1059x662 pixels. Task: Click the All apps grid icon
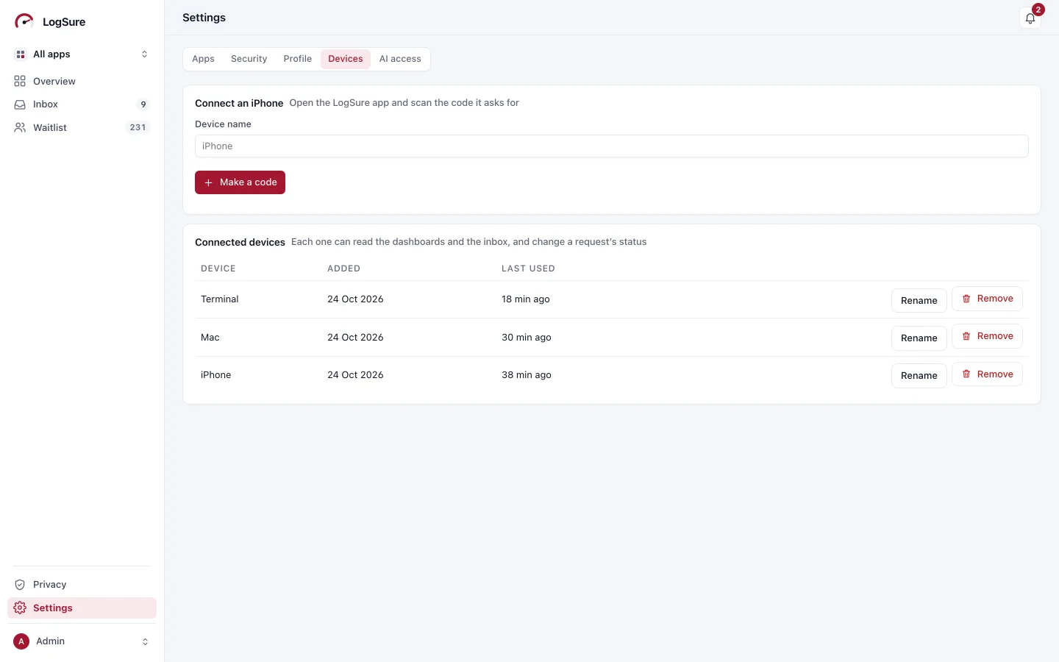click(21, 54)
